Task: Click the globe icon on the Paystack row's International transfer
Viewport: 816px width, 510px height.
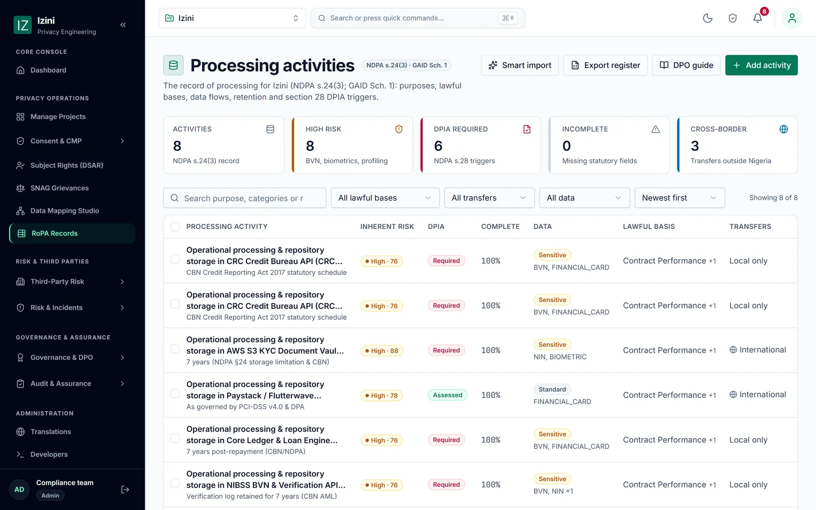Action: click(x=733, y=395)
